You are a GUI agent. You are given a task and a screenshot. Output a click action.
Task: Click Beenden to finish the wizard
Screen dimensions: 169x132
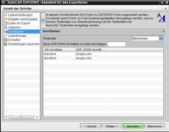133,126
